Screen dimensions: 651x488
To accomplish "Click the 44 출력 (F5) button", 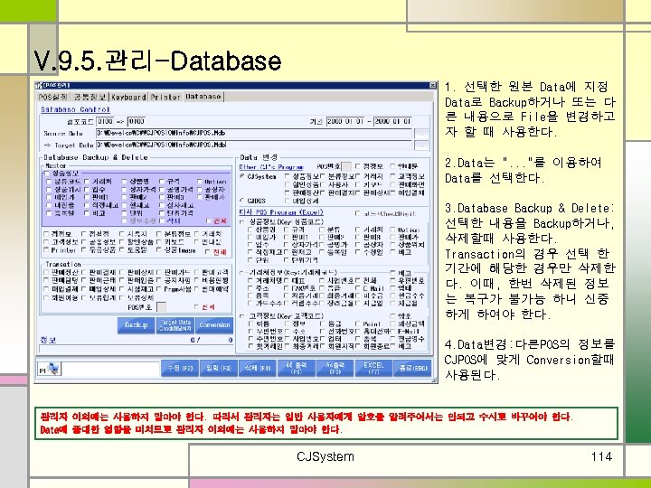I will coord(297,368).
